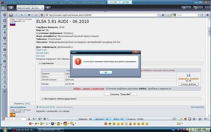Image resolution: width=211 pixels, height=132 pixels.
Task: Click the save icon in the address toolbar
Action: (x=11, y=15)
